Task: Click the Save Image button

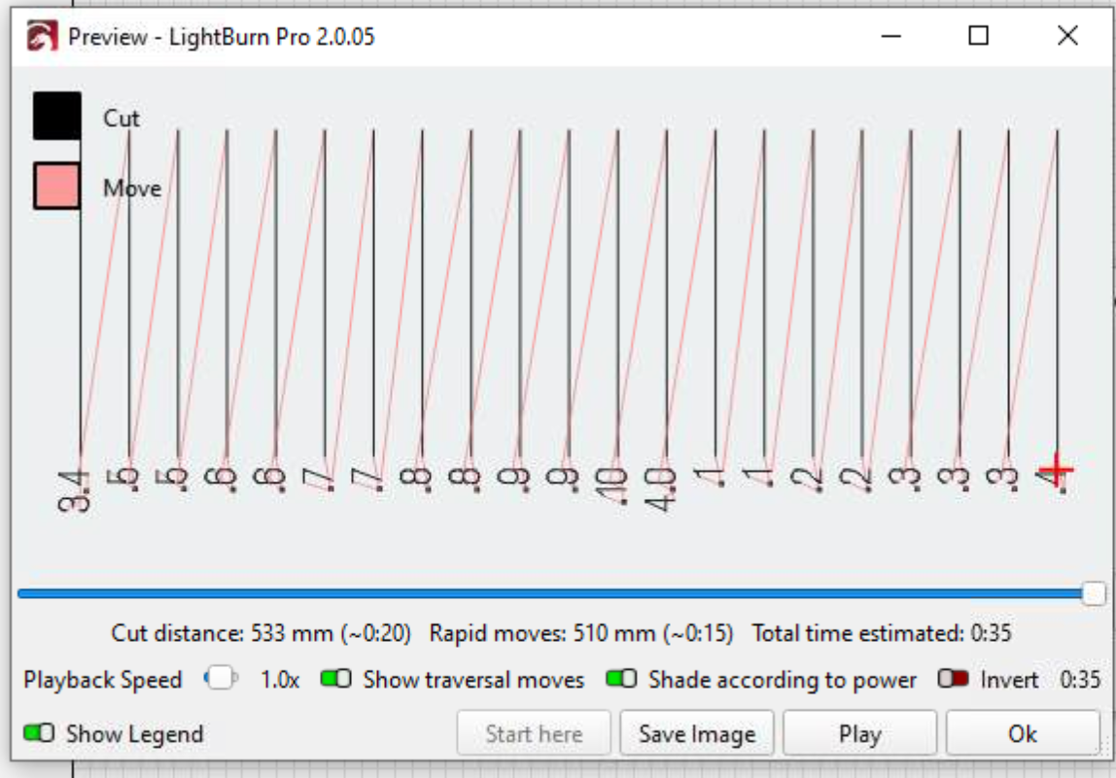Action: 696,734
